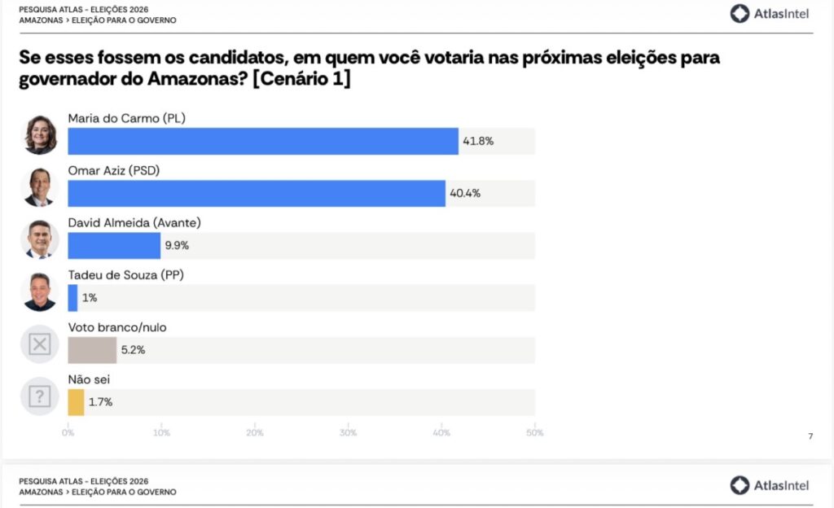Click the Voto branco/nulo X icon
The width and height of the screenshot is (834, 508).
(40, 344)
